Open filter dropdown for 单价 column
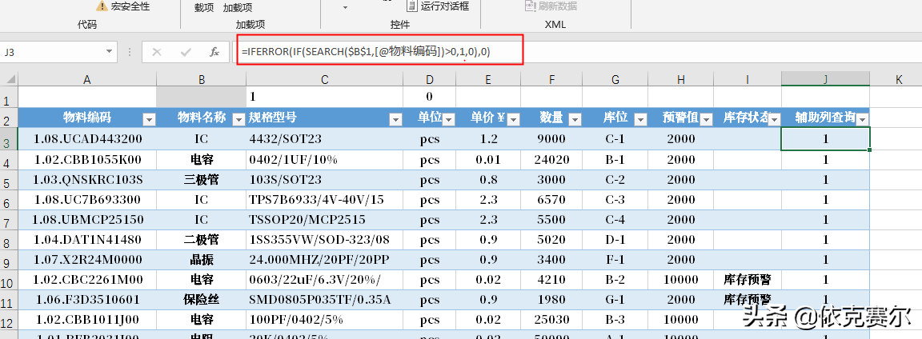Screen dimensions: 922x339 click(x=513, y=119)
